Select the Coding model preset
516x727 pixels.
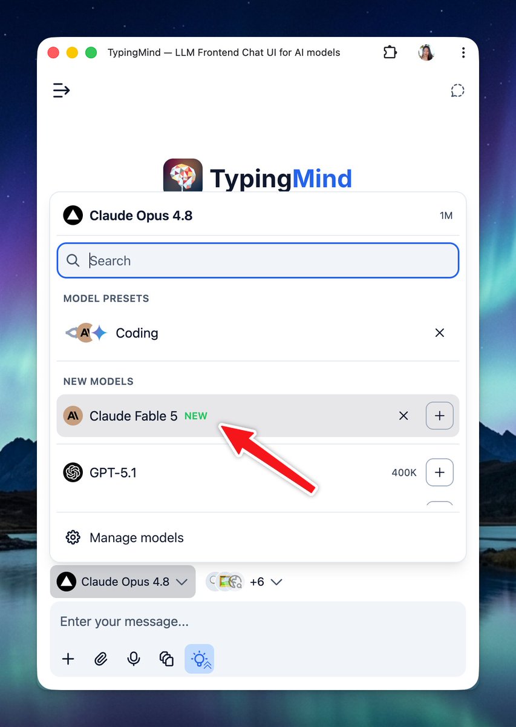[x=258, y=333]
